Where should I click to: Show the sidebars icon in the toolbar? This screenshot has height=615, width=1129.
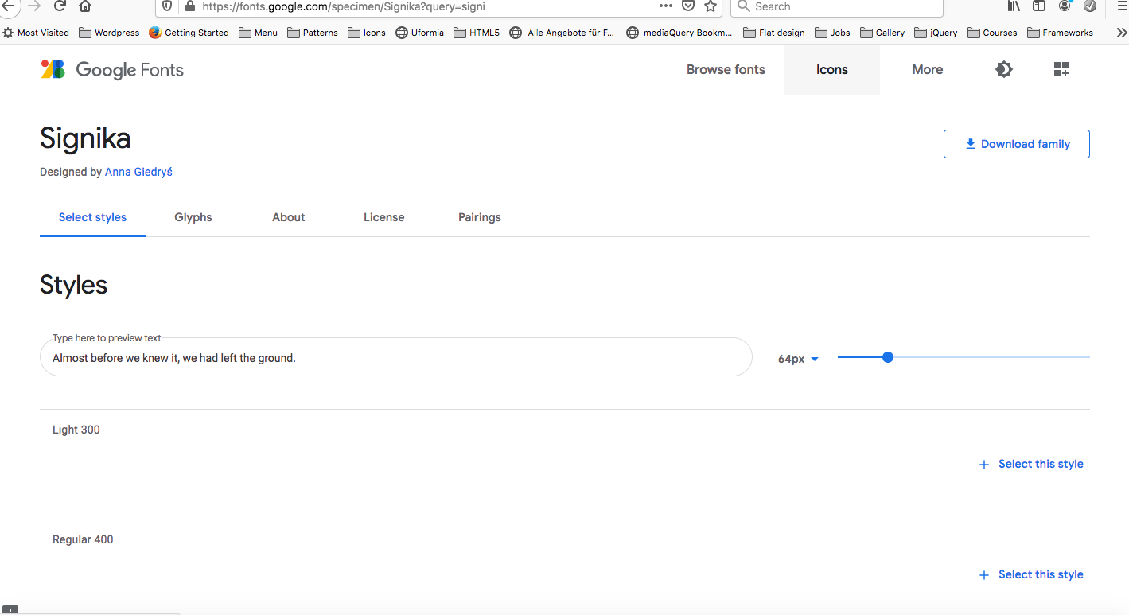point(1039,6)
